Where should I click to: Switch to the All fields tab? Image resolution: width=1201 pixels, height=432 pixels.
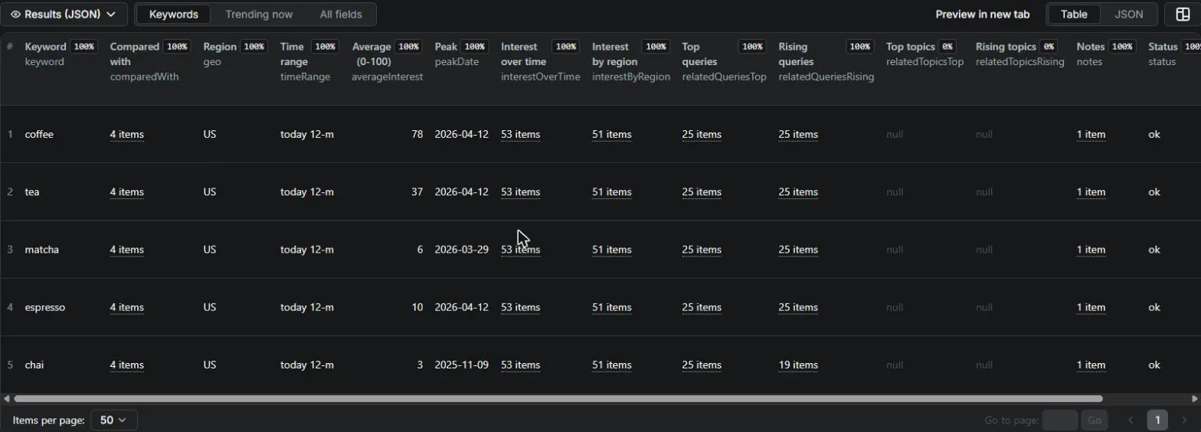click(x=341, y=14)
